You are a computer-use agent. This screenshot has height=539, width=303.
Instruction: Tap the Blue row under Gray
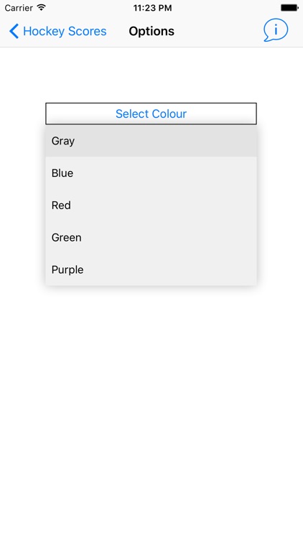click(151, 173)
